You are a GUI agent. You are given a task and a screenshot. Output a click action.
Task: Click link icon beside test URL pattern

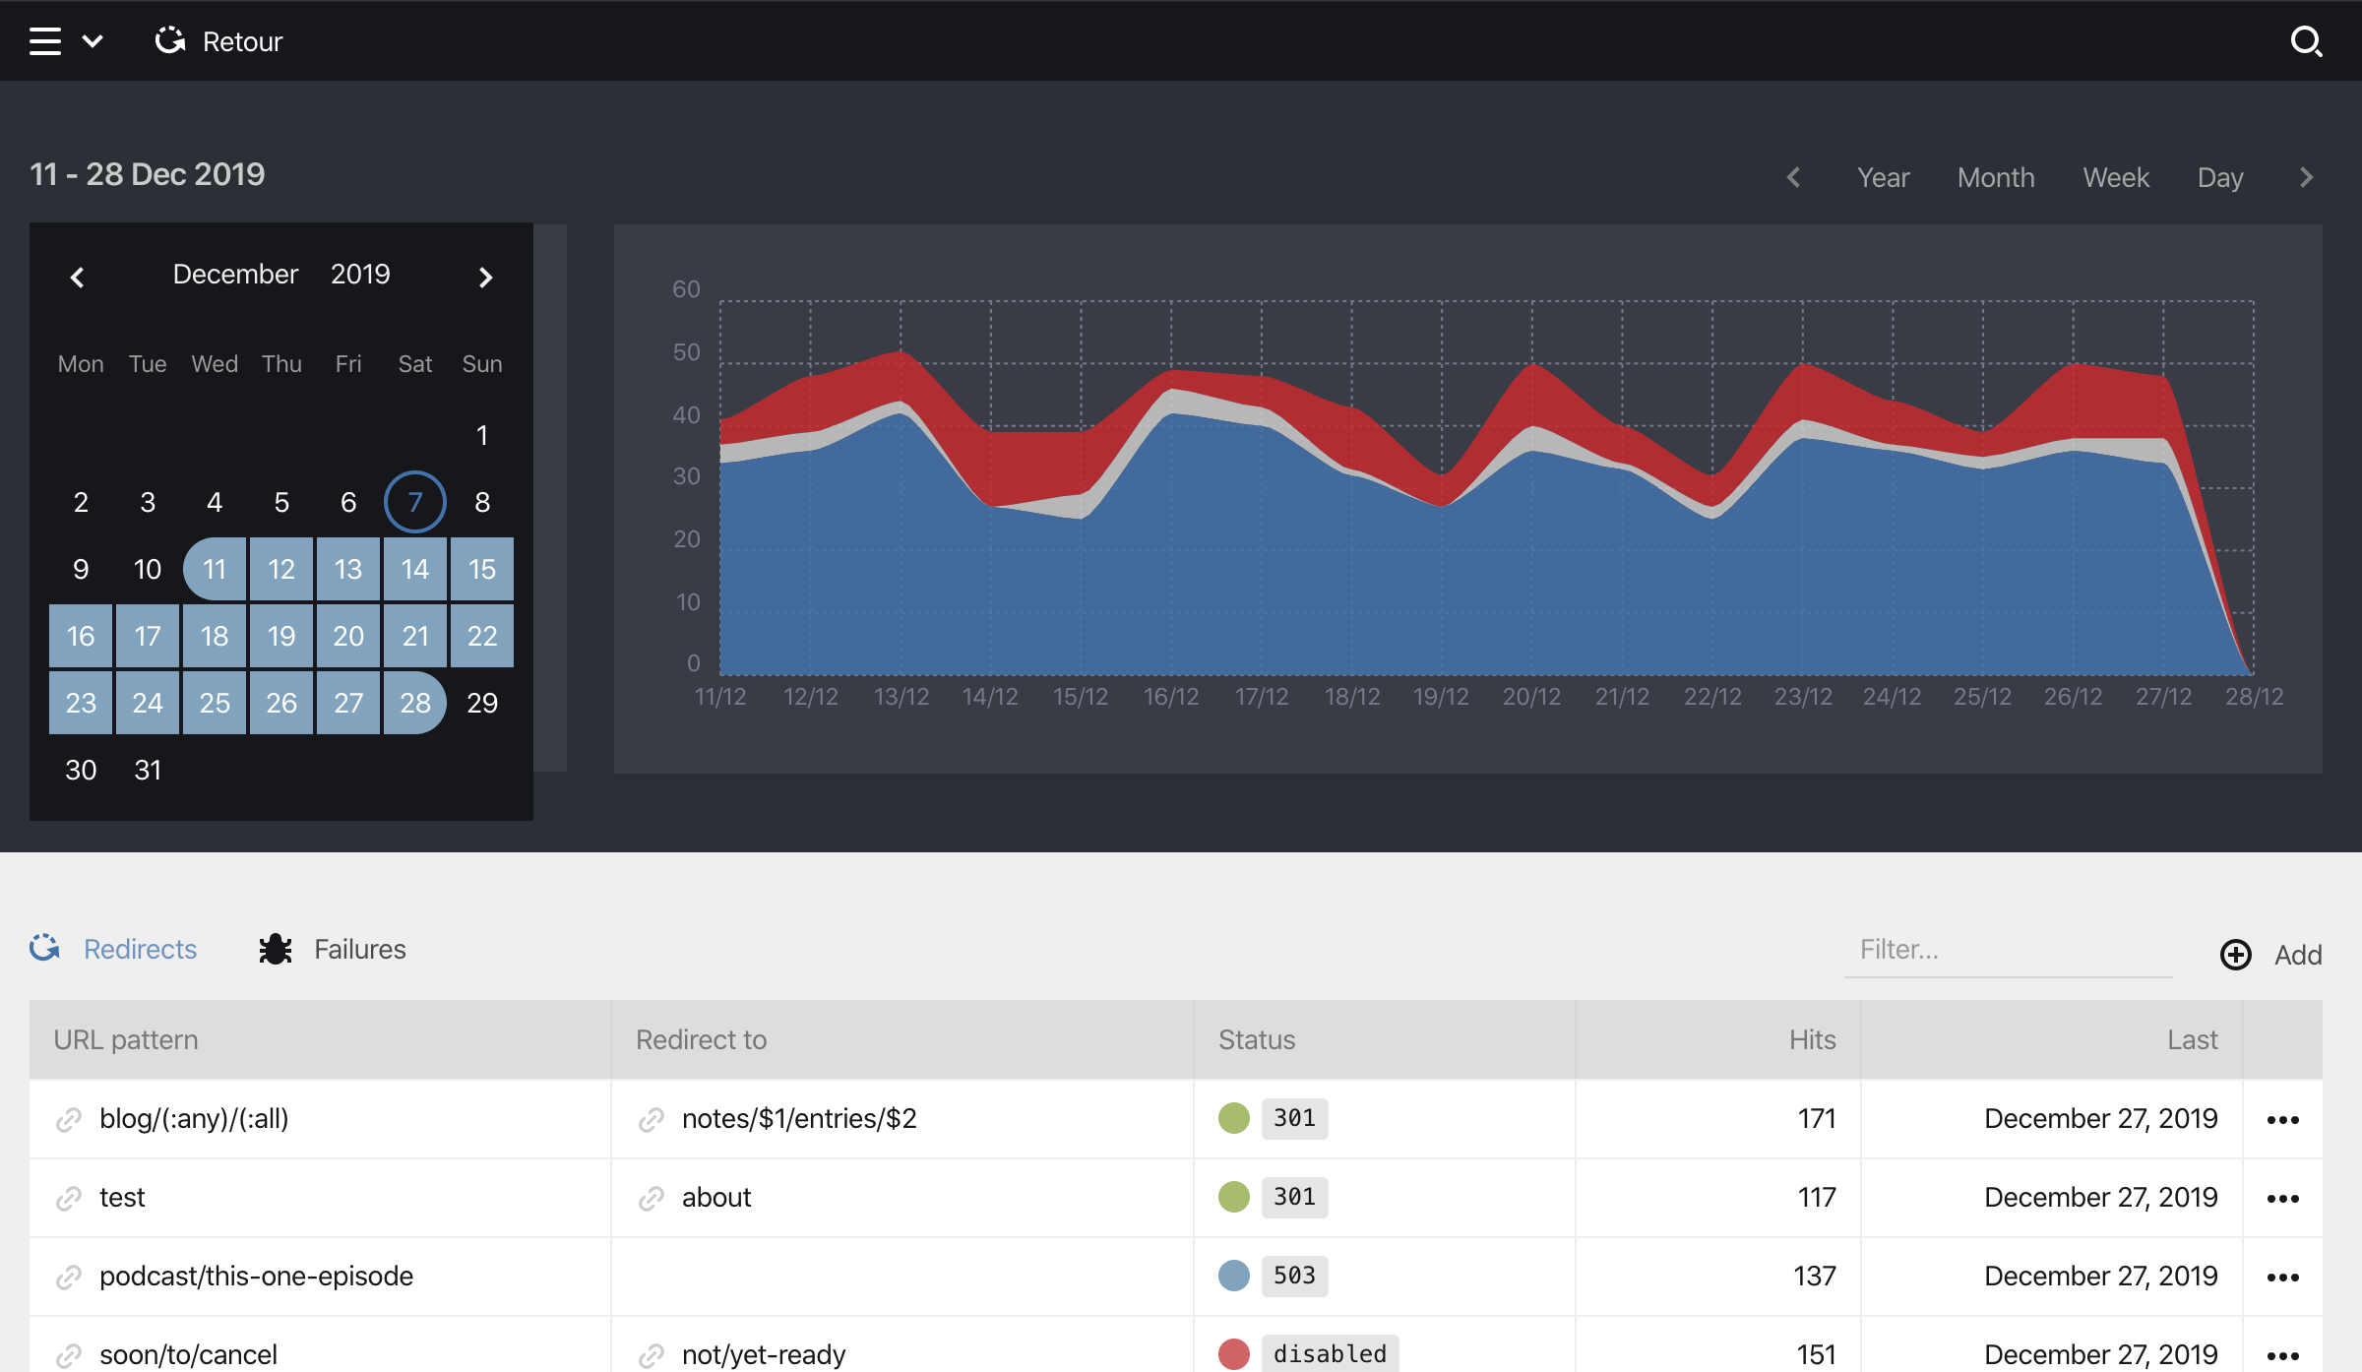point(69,1198)
